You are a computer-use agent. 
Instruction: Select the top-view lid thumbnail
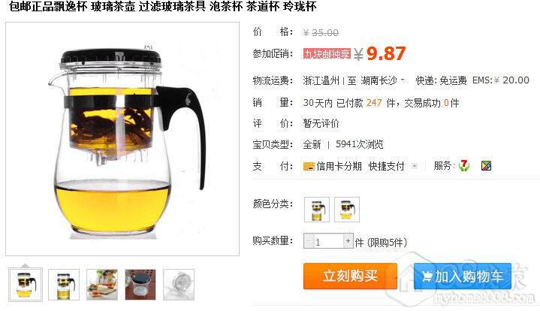[x=140, y=285]
